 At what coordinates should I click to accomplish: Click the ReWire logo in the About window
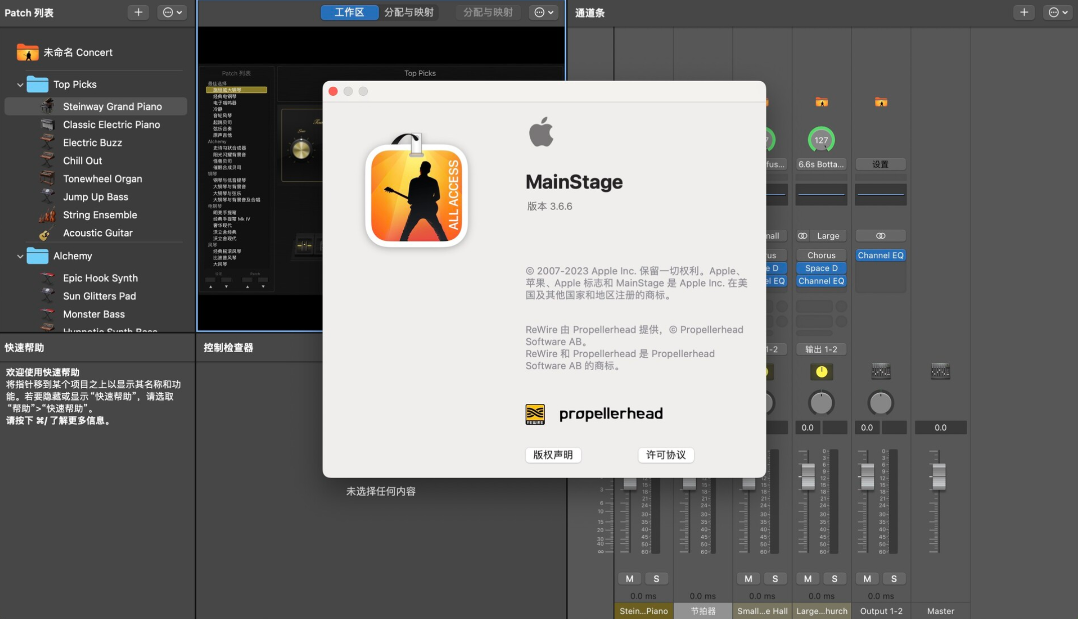click(x=535, y=414)
